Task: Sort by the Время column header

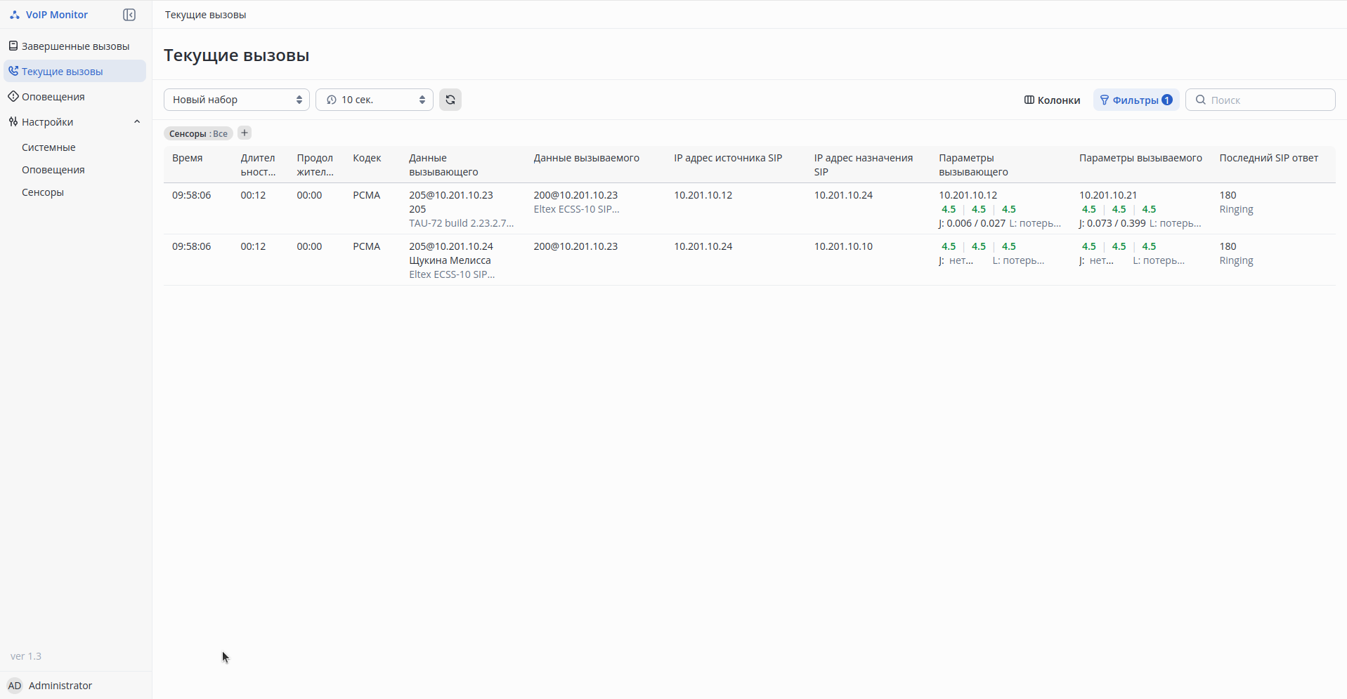Action: (188, 158)
